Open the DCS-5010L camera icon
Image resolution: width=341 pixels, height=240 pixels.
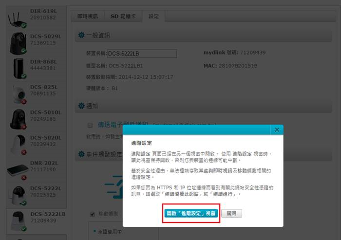(x=17, y=119)
